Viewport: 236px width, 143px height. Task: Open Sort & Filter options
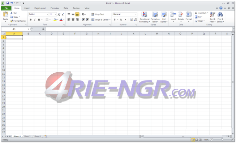click(x=213, y=17)
